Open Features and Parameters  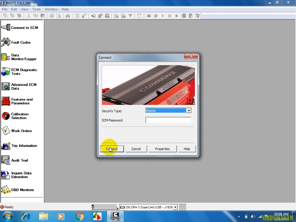[x=17, y=101]
